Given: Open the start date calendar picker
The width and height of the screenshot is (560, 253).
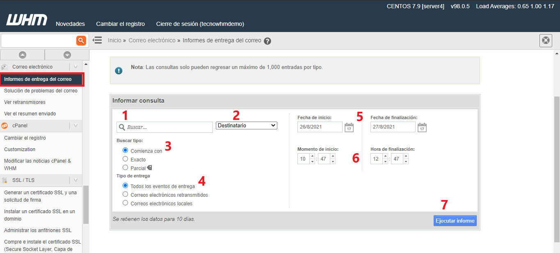Looking at the screenshot, I should point(349,127).
